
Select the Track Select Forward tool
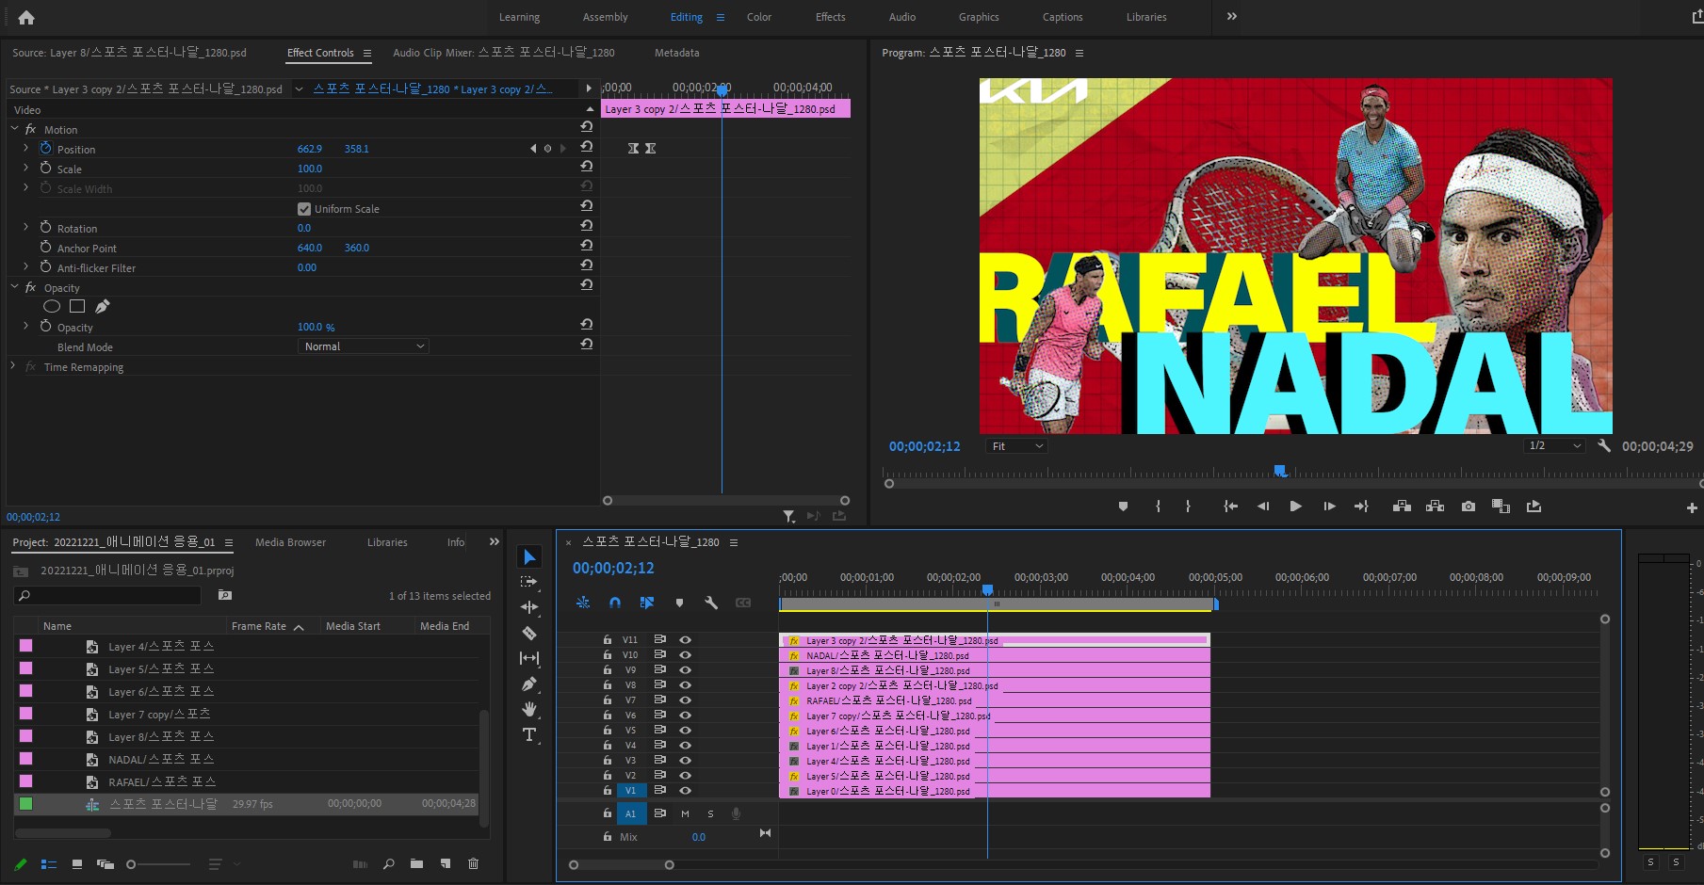click(529, 582)
